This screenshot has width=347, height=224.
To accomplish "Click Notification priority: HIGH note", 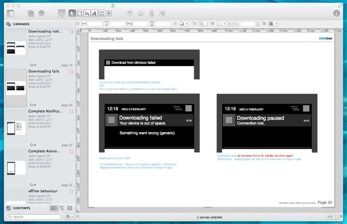I will 115,158.
